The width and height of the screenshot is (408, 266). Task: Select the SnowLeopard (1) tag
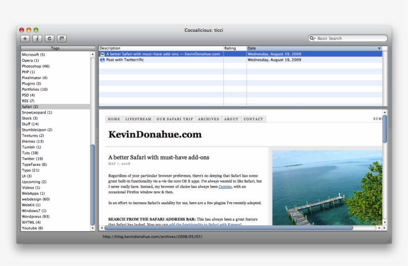[x=55, y=112]
